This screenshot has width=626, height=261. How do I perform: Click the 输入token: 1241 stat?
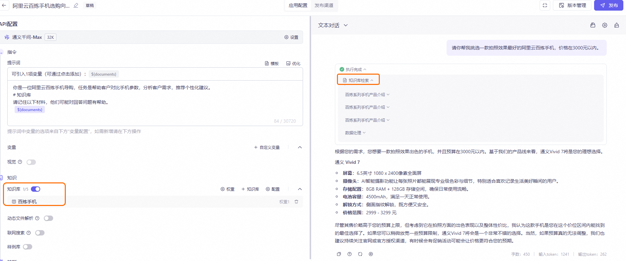pyautogui.click(x=554, y=254)
